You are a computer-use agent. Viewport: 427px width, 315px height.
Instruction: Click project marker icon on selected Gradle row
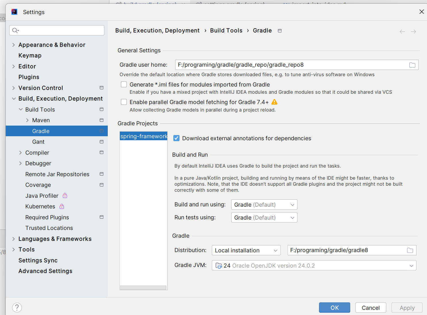[x=101, y=131]
